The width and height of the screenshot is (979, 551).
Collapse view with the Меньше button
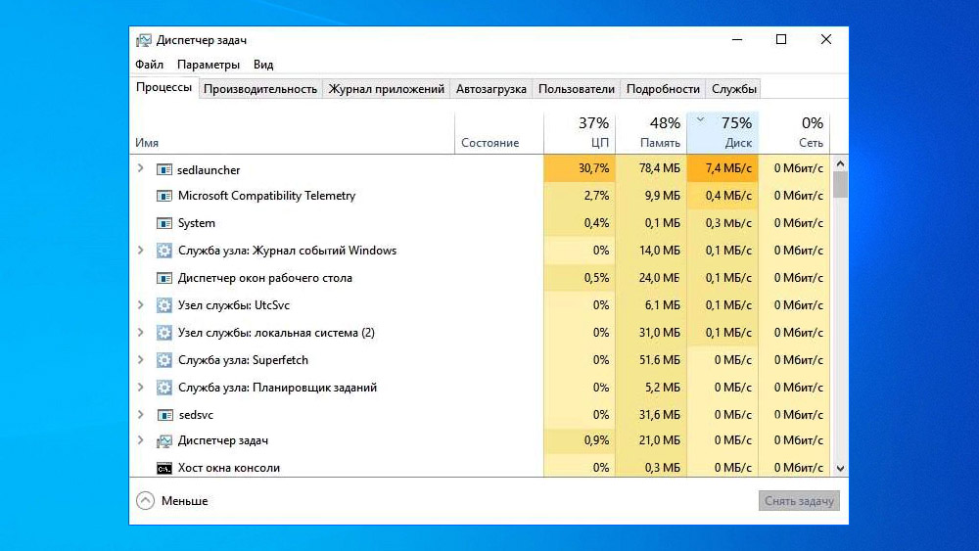point(173,501)
